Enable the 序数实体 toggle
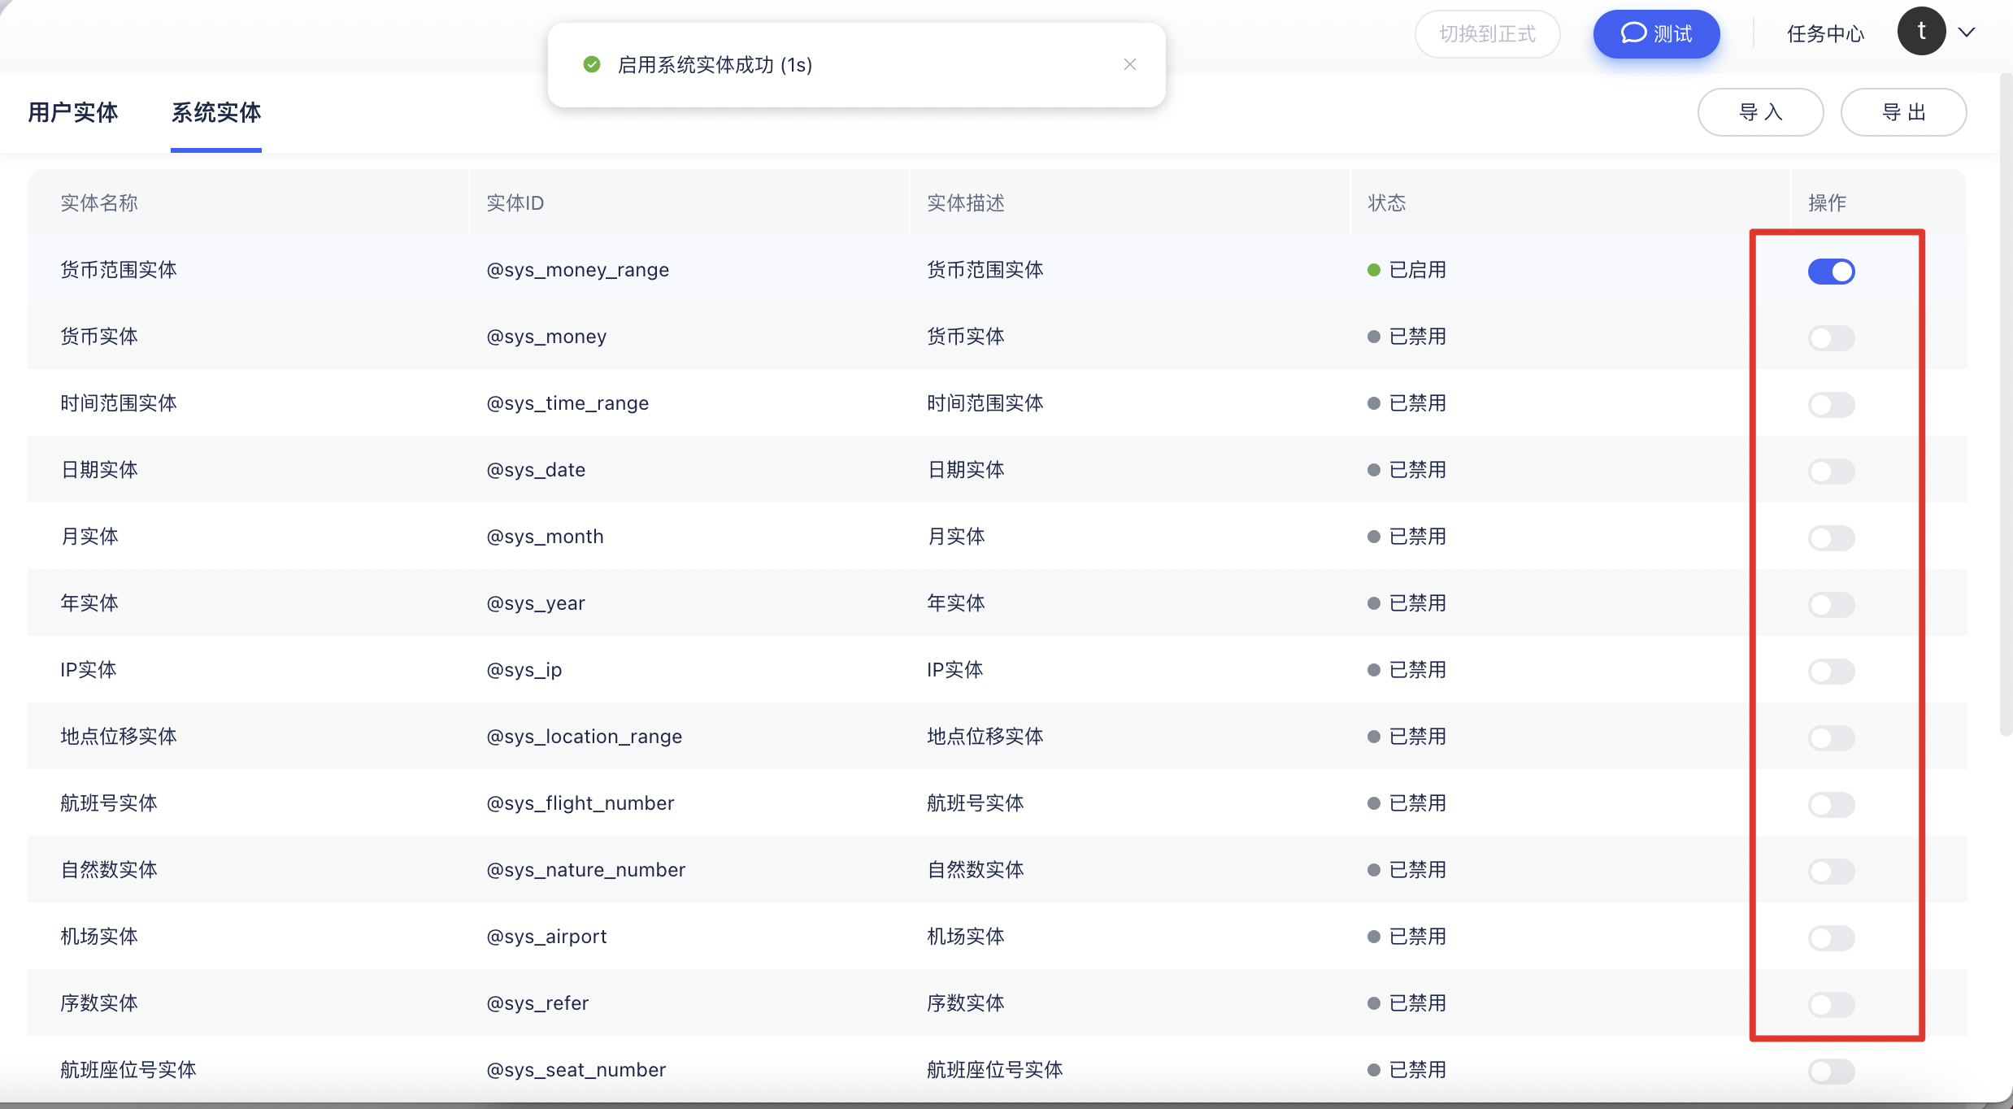2013x1109 pixels. (x=1831, y=1005)
